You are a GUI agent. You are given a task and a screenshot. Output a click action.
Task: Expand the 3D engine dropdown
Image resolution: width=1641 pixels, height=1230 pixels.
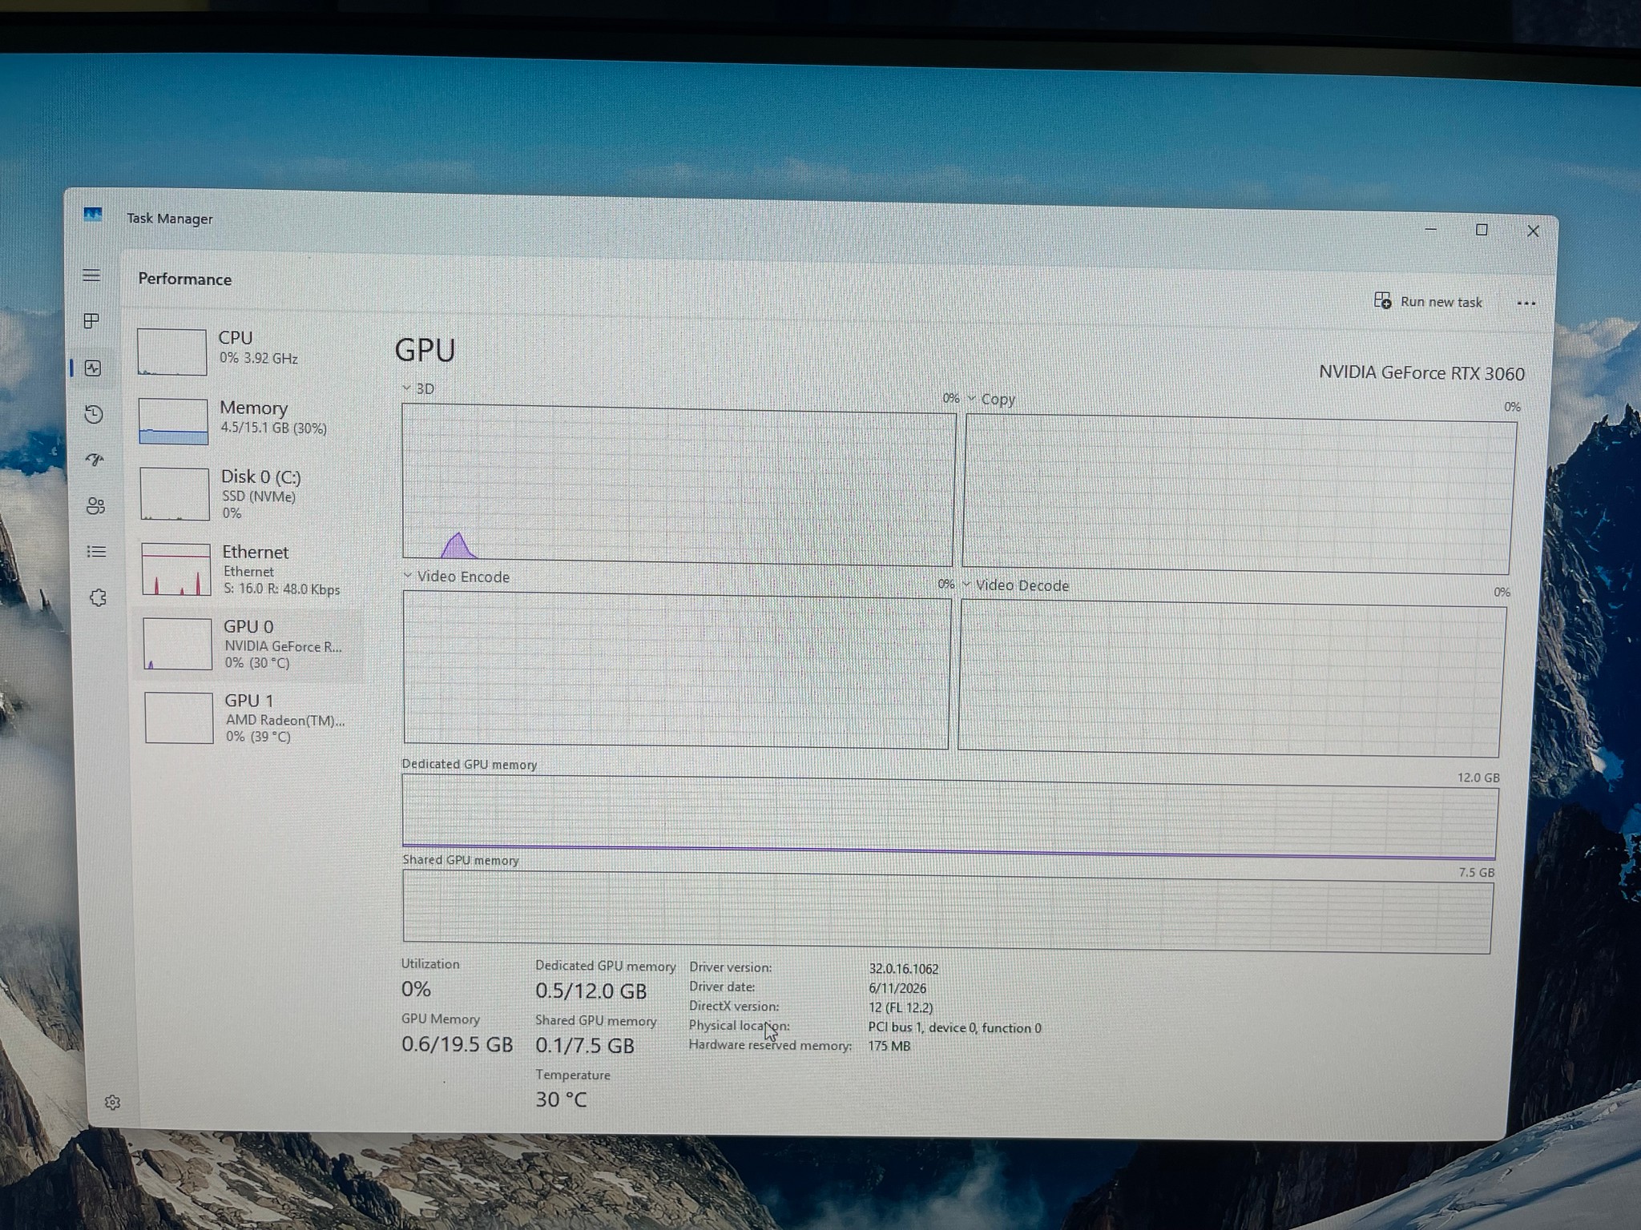(x=418, y=388)
